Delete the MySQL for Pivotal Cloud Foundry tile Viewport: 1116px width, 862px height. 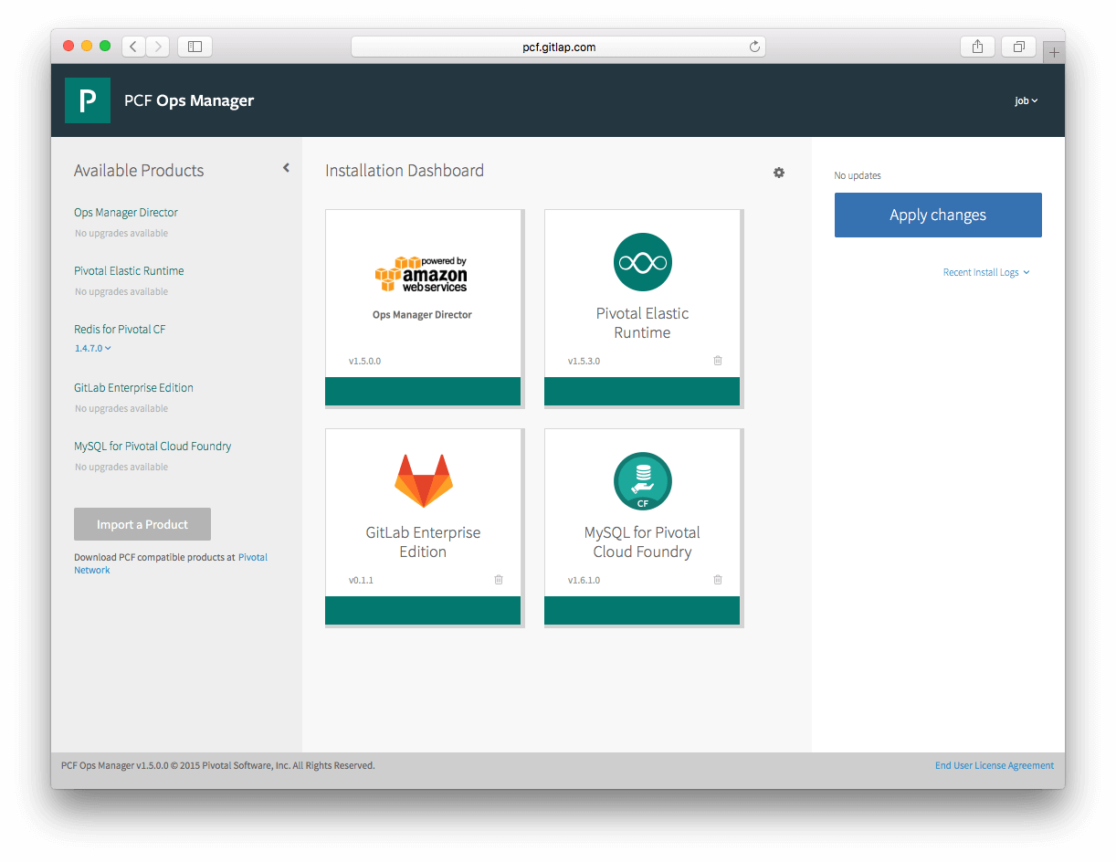pos(718,580)
